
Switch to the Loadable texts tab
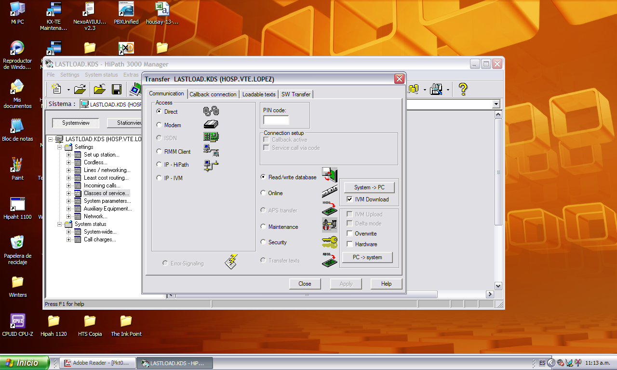click(259, 94)
